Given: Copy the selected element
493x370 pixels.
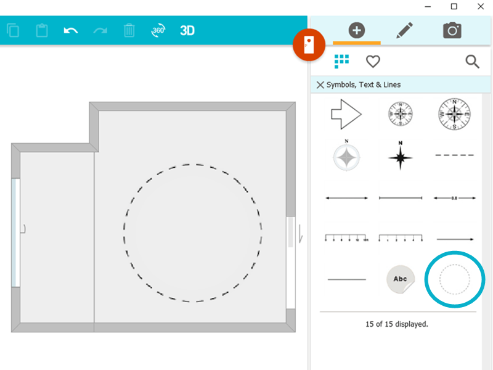Looking at the screenshot, I should click(x=13, y=30).
